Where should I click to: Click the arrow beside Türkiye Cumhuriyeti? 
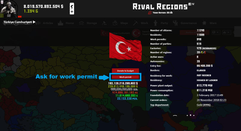coord(34,22)
